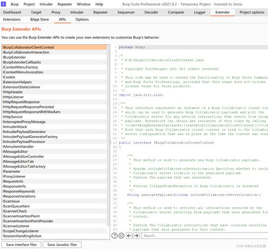Image resolution: width=268 pixels, height=249 pixels.
Task: Select IMenuItemHandler interface
Action: (x=54, y=146)
